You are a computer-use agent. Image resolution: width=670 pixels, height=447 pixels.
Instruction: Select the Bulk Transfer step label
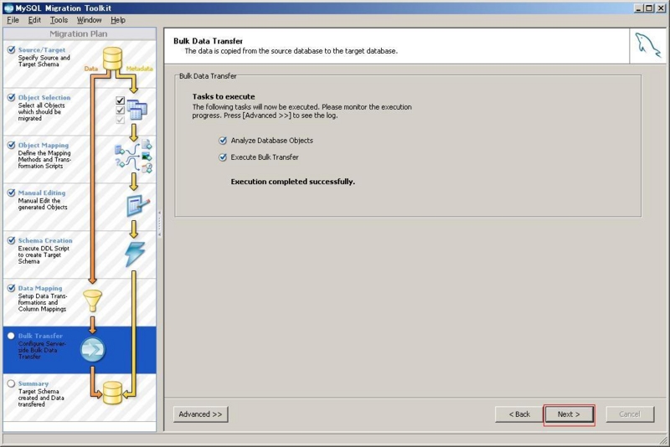(40, 336)
